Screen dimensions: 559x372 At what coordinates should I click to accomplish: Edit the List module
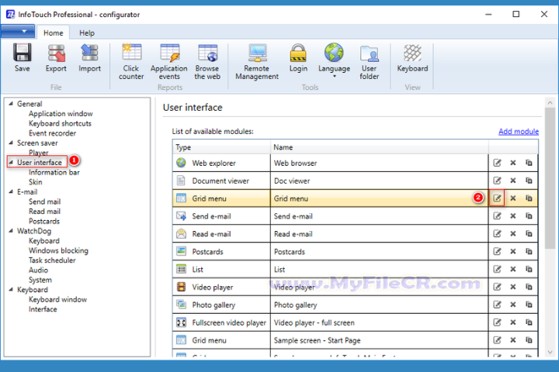click(497, 269)
